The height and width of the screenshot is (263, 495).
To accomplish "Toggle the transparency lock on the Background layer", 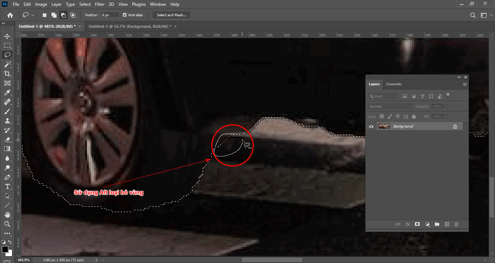I will click(382, 116).
